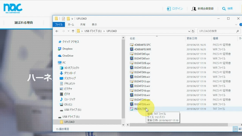Click the nac corporation logo
Viewport: 242px width, 136px height.
[x=13, y=8]
